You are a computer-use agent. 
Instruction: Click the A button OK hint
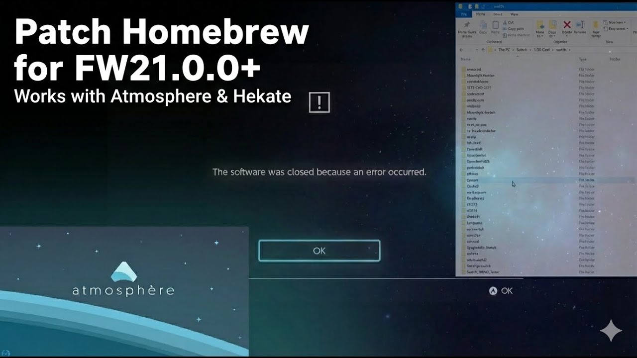click(x=501, y=291)
